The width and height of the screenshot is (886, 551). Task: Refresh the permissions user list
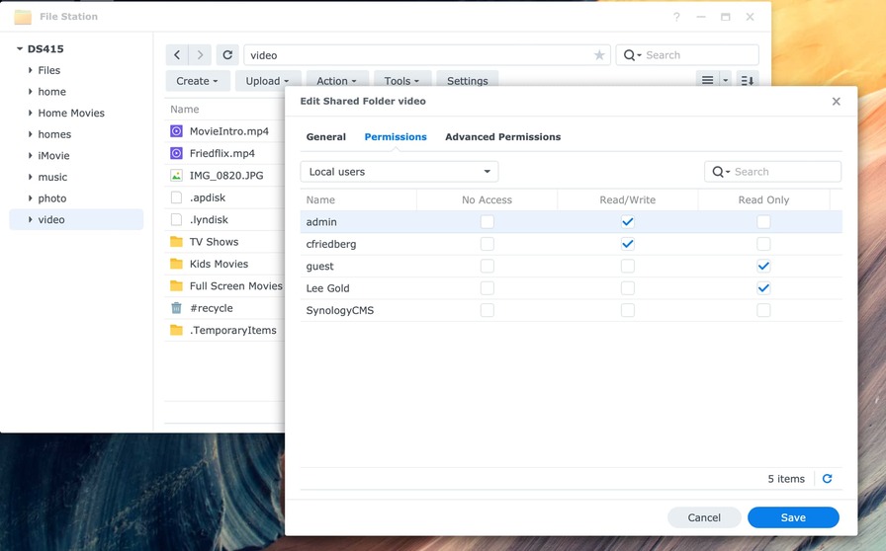[827, 478]
